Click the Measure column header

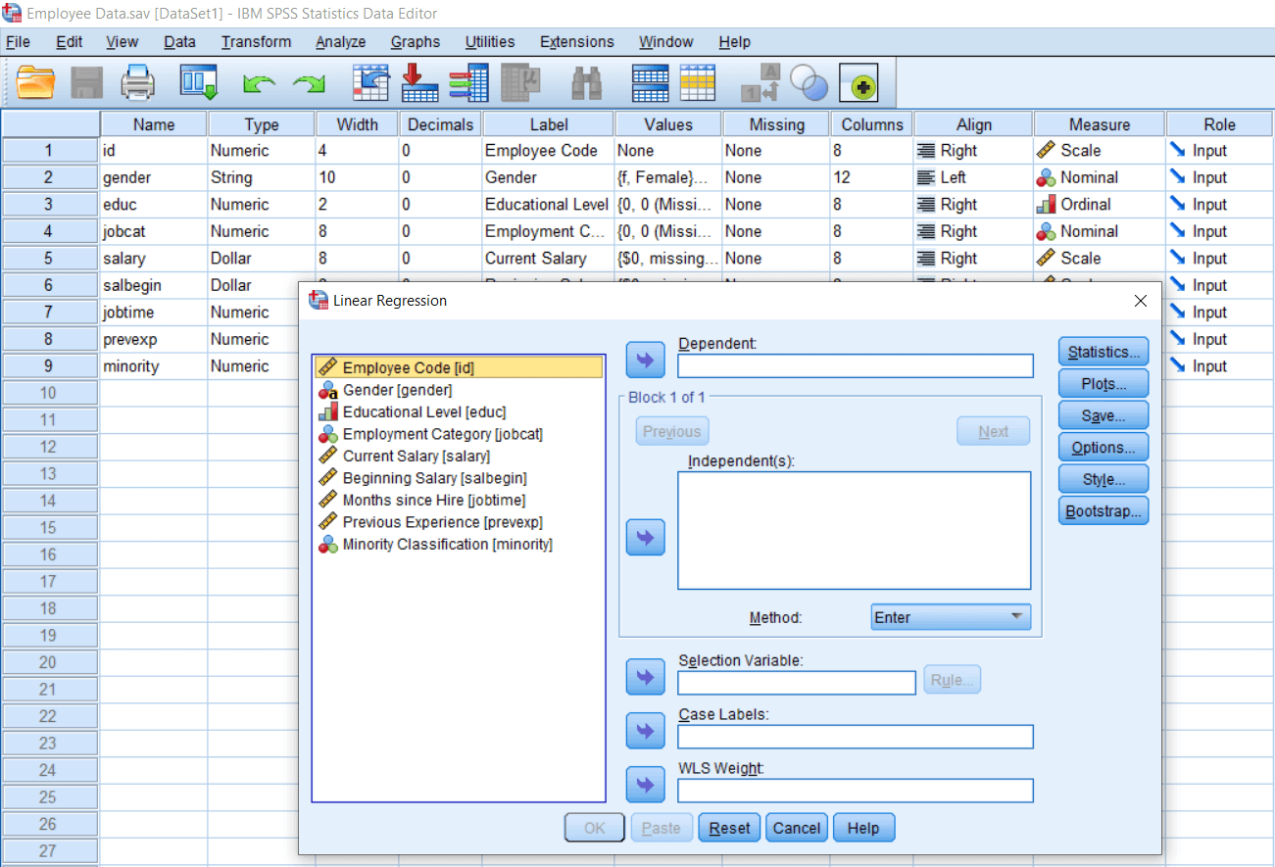pyautogui.click(x=1099, y=124)
